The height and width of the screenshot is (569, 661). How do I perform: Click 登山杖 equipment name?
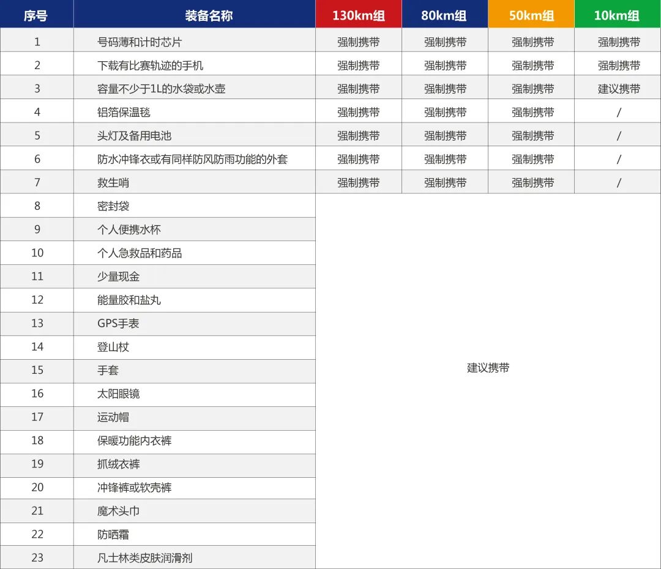click(113, 347)
